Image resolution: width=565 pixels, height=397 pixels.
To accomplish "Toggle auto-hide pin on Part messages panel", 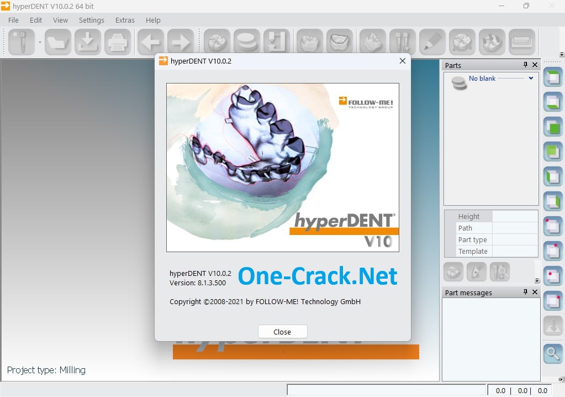I will click(x=525, y=292).
